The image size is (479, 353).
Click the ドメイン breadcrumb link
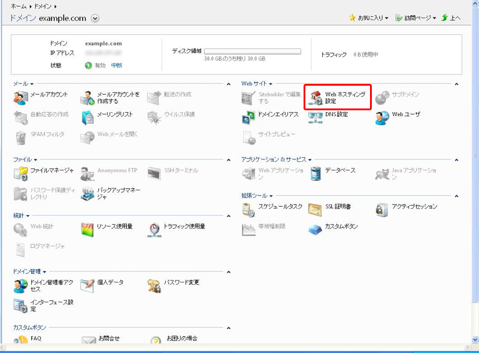(43, 6)
